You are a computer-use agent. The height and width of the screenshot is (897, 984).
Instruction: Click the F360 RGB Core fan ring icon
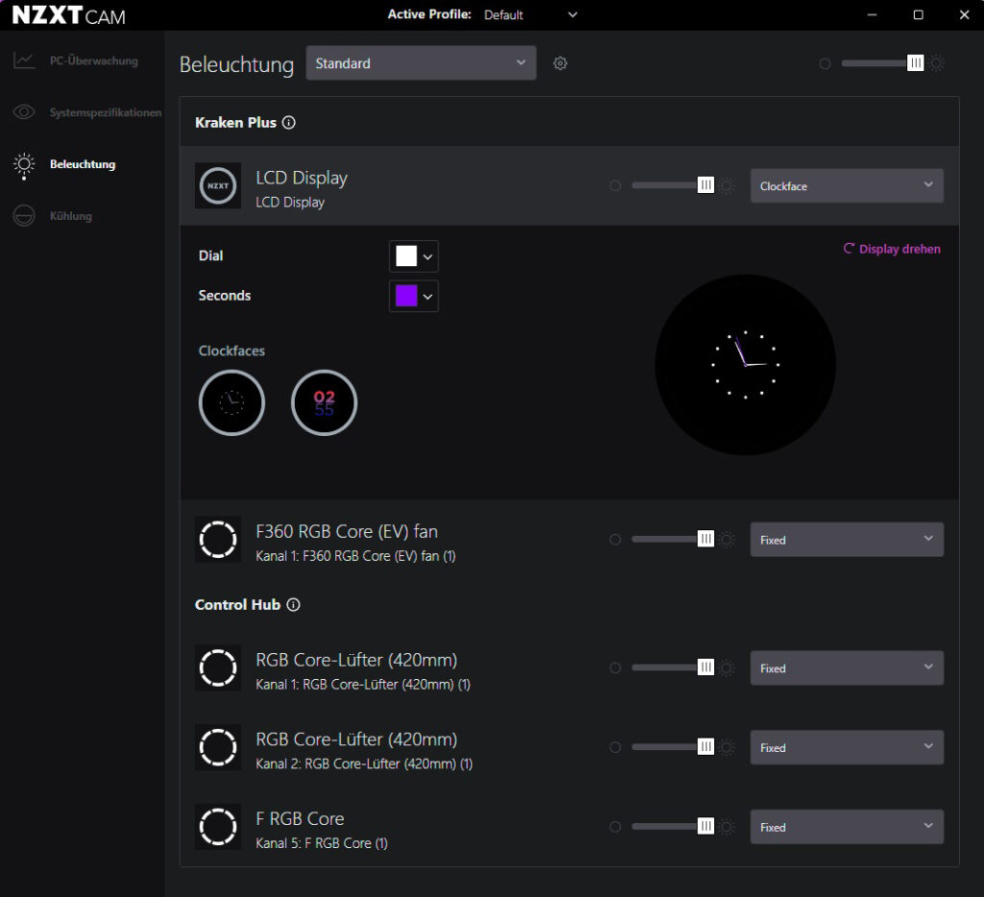pos(218,540)
